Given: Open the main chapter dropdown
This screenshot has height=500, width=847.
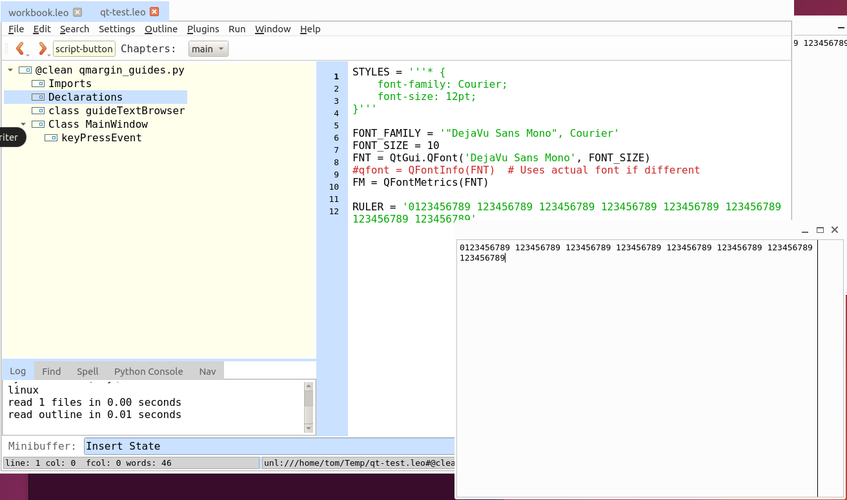Looking at the screenshot, I should coord(208,48).
